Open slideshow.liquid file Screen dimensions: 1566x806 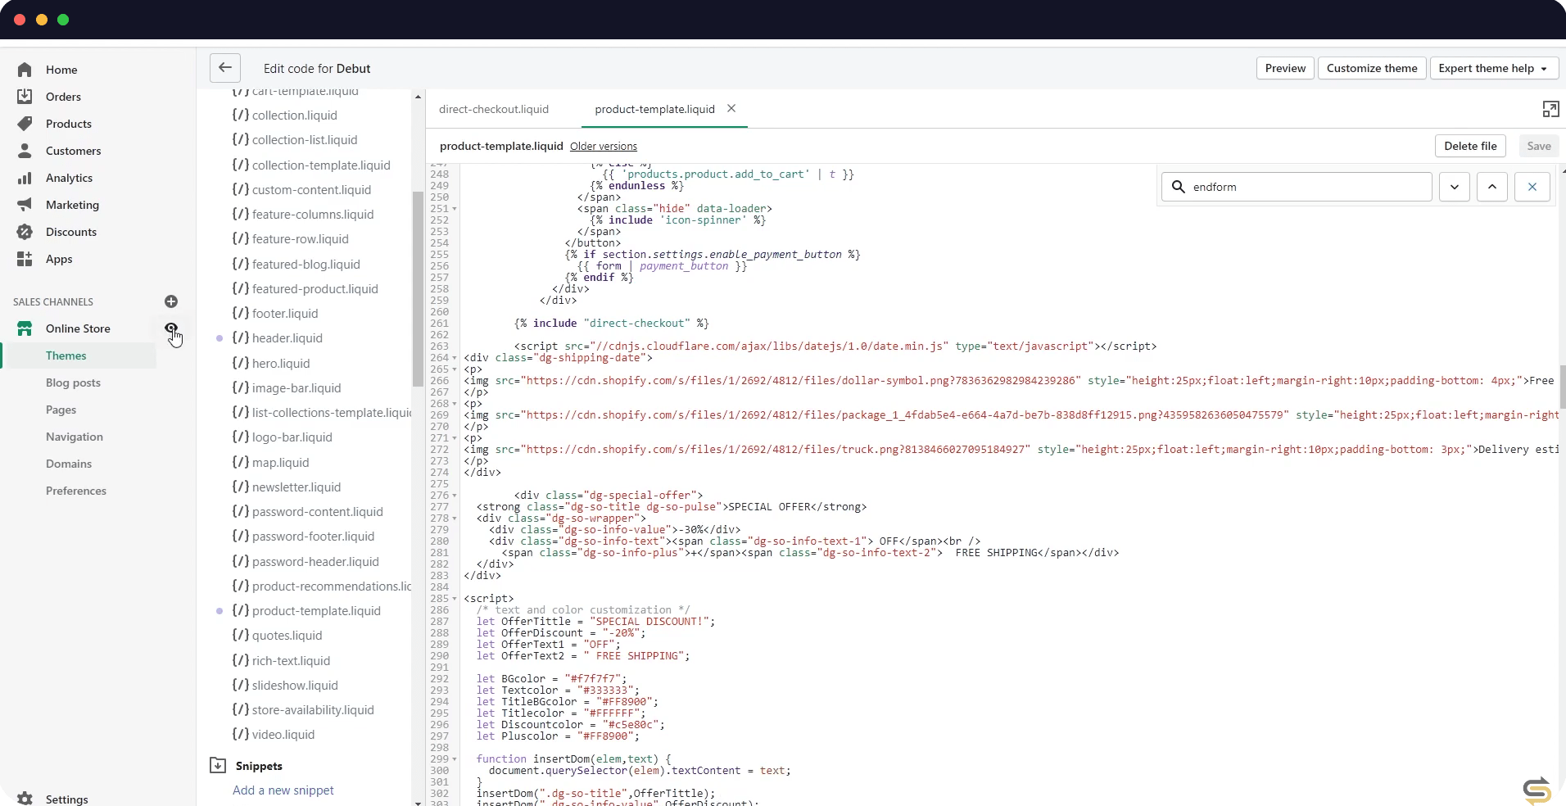point(295,686)
